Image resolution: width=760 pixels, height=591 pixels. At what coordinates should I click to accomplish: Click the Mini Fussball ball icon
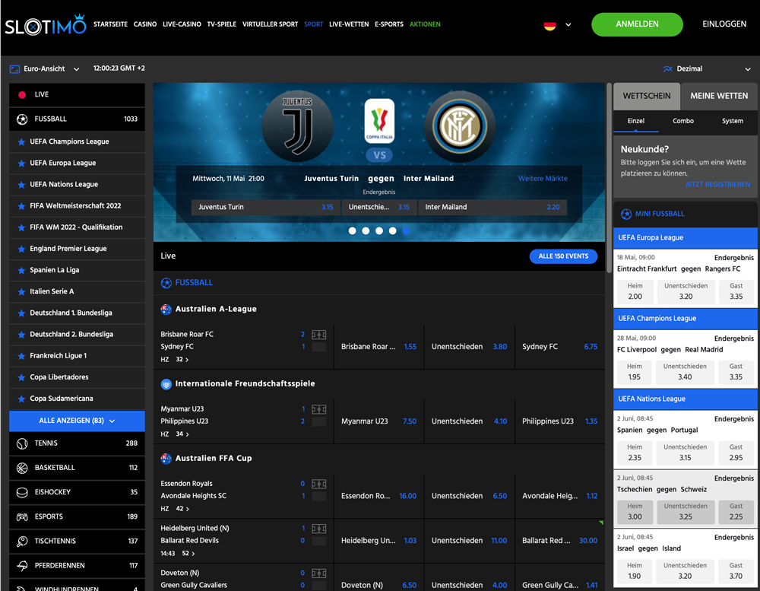626,214
